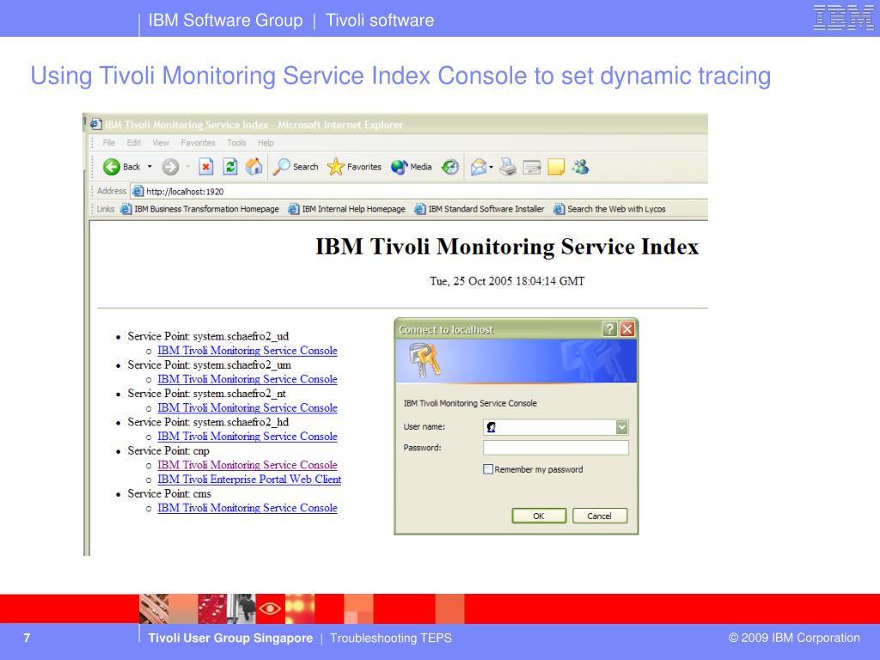Click the page icon beside the address URL
Viewport: 880px width, 660px height.
pyautogui.click(x=138, y=192)
